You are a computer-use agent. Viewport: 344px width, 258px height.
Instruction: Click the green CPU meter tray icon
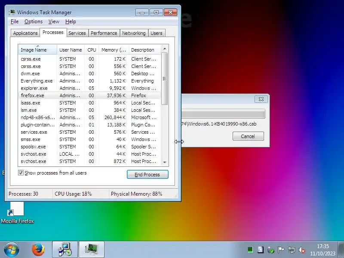coord(250,250)
